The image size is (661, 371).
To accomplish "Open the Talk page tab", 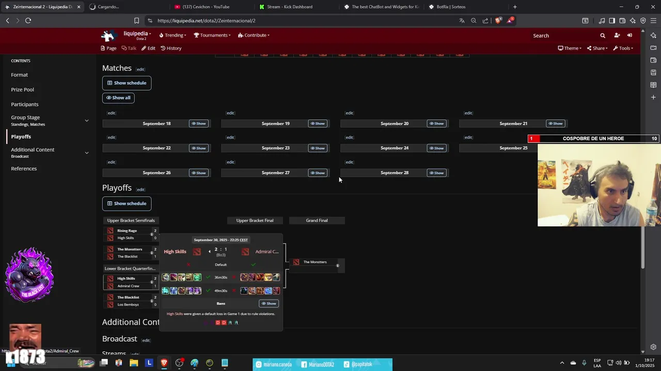I will 129,48.
